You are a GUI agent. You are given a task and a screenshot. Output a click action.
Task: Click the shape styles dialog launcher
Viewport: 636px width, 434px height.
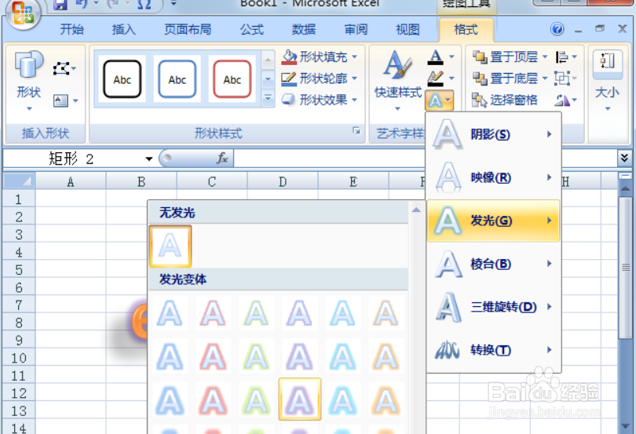coord(356,130)
